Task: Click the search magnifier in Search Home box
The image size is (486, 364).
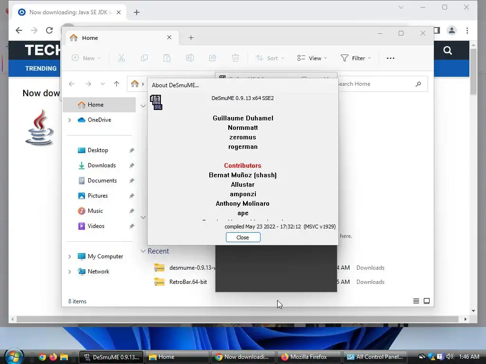Action: coord(418,84)
